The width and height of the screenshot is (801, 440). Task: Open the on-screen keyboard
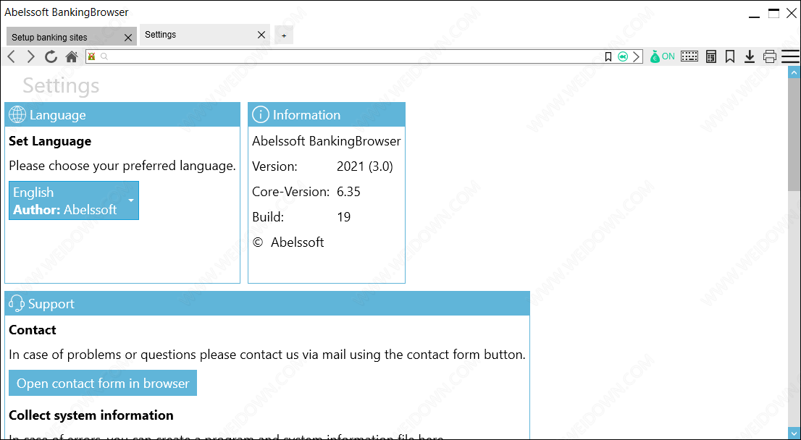[689, 56]
